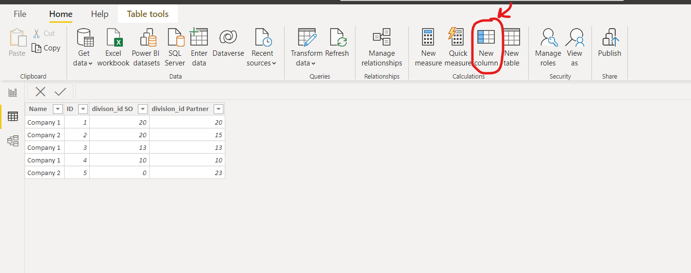
Task: Open the divison_id SO column filter dropdown
Action: [x=143, y=109]
